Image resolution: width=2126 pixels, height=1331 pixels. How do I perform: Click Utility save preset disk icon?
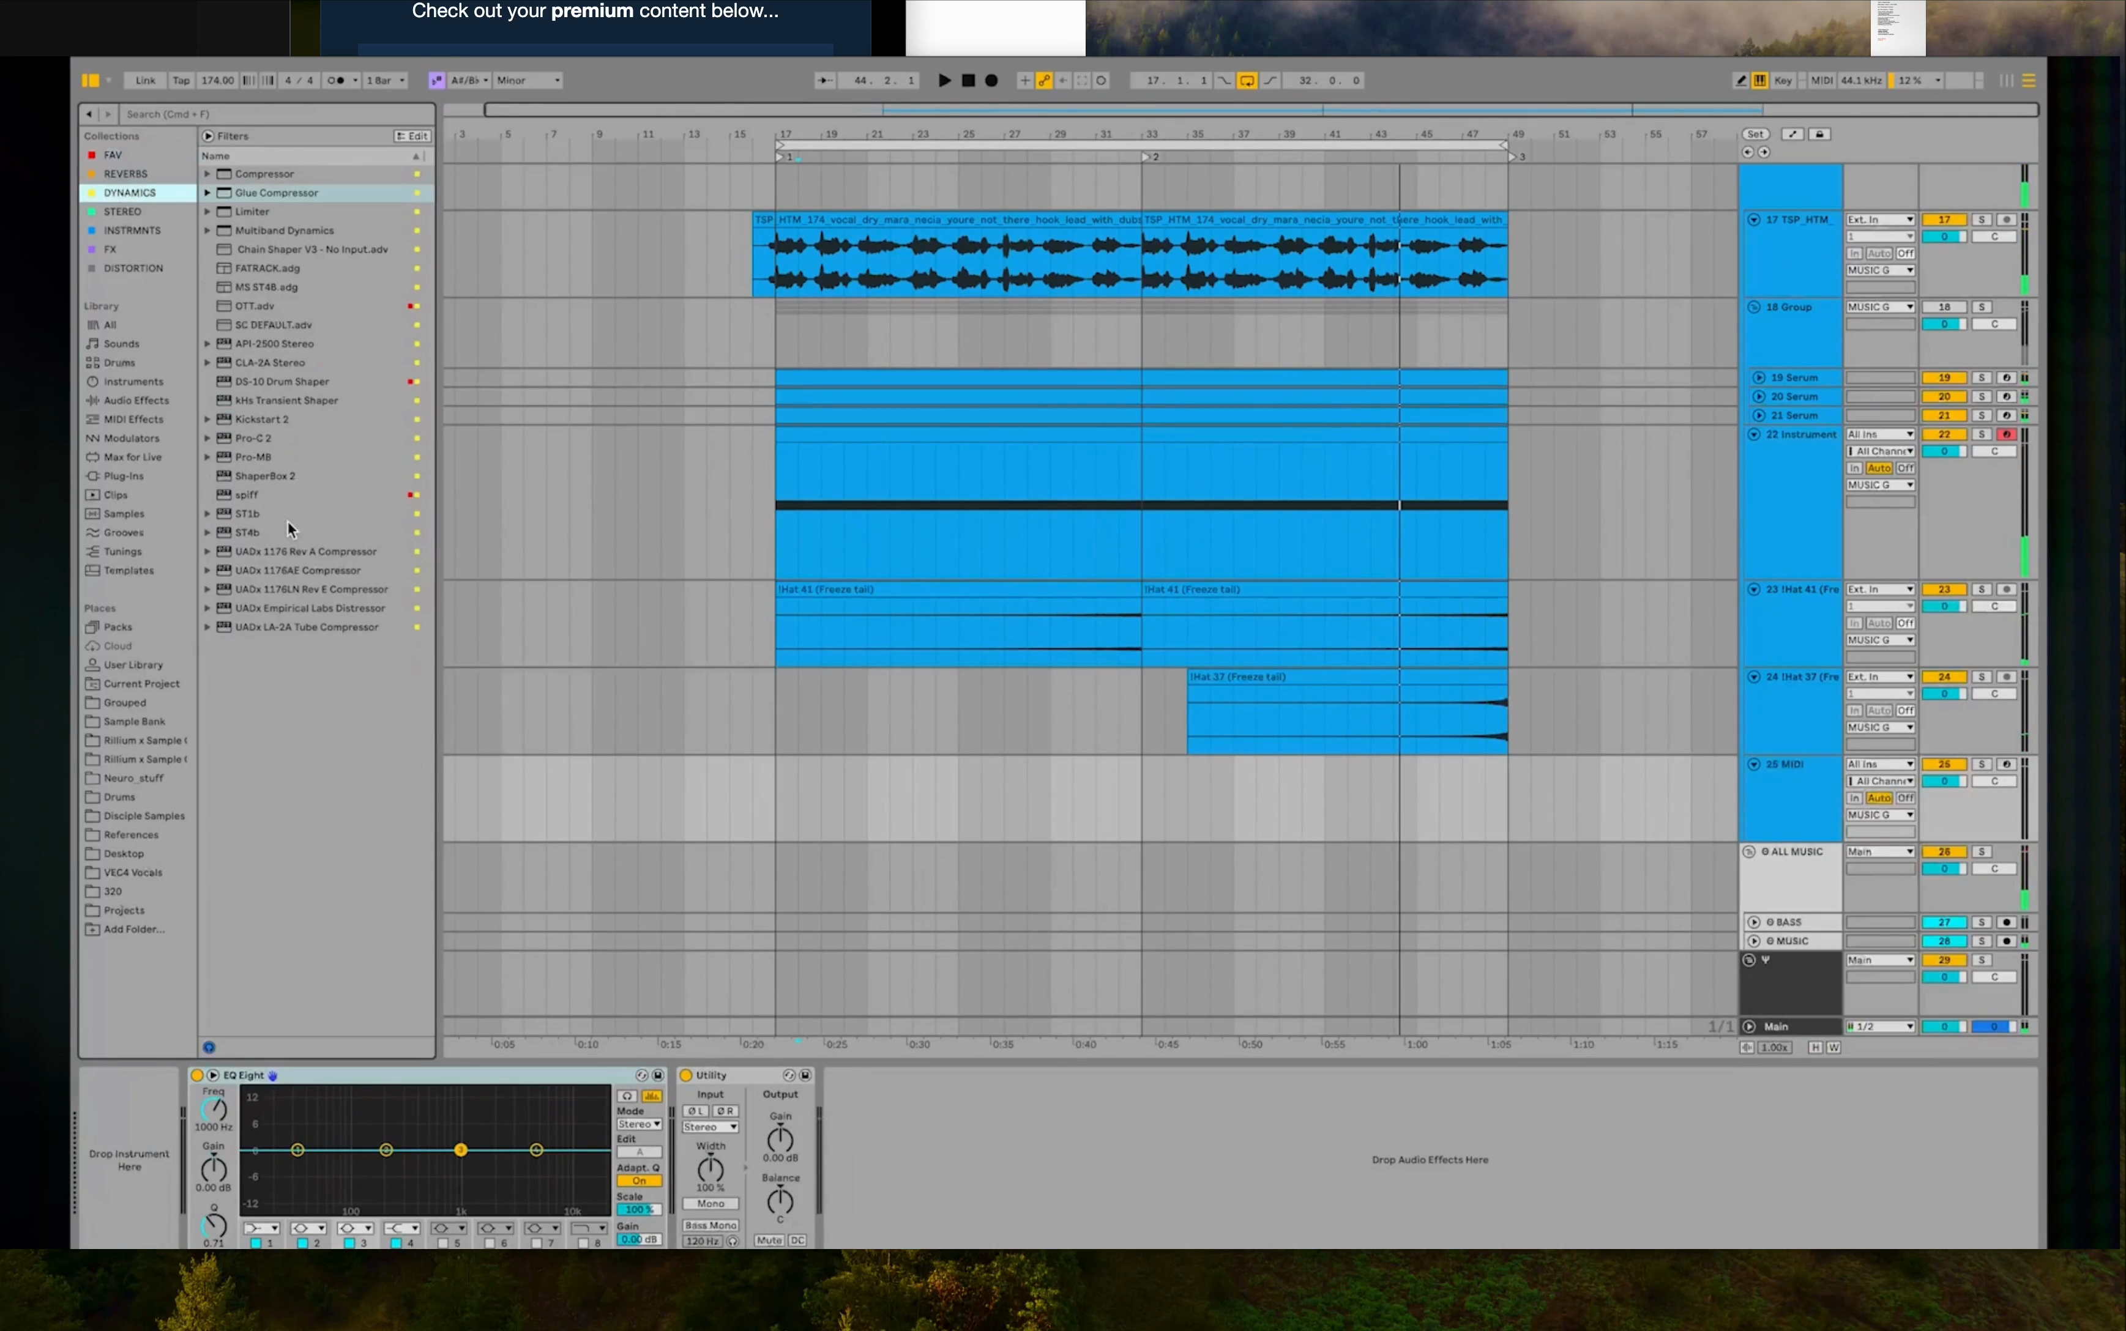(x=805, y=1075)
